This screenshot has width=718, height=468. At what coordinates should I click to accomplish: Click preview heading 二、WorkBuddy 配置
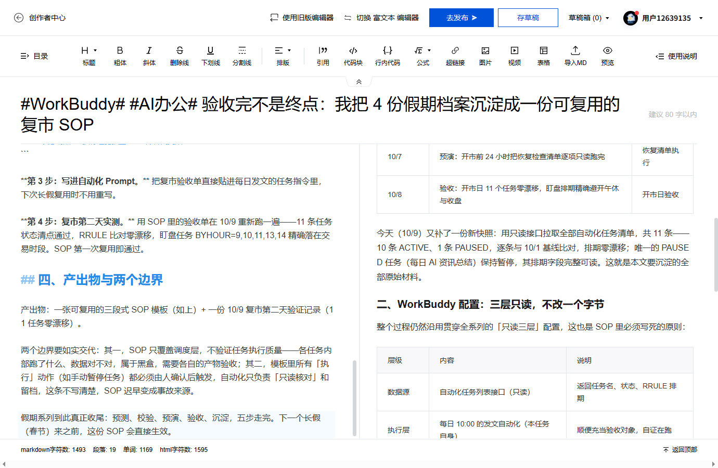[x=491, y=304]
